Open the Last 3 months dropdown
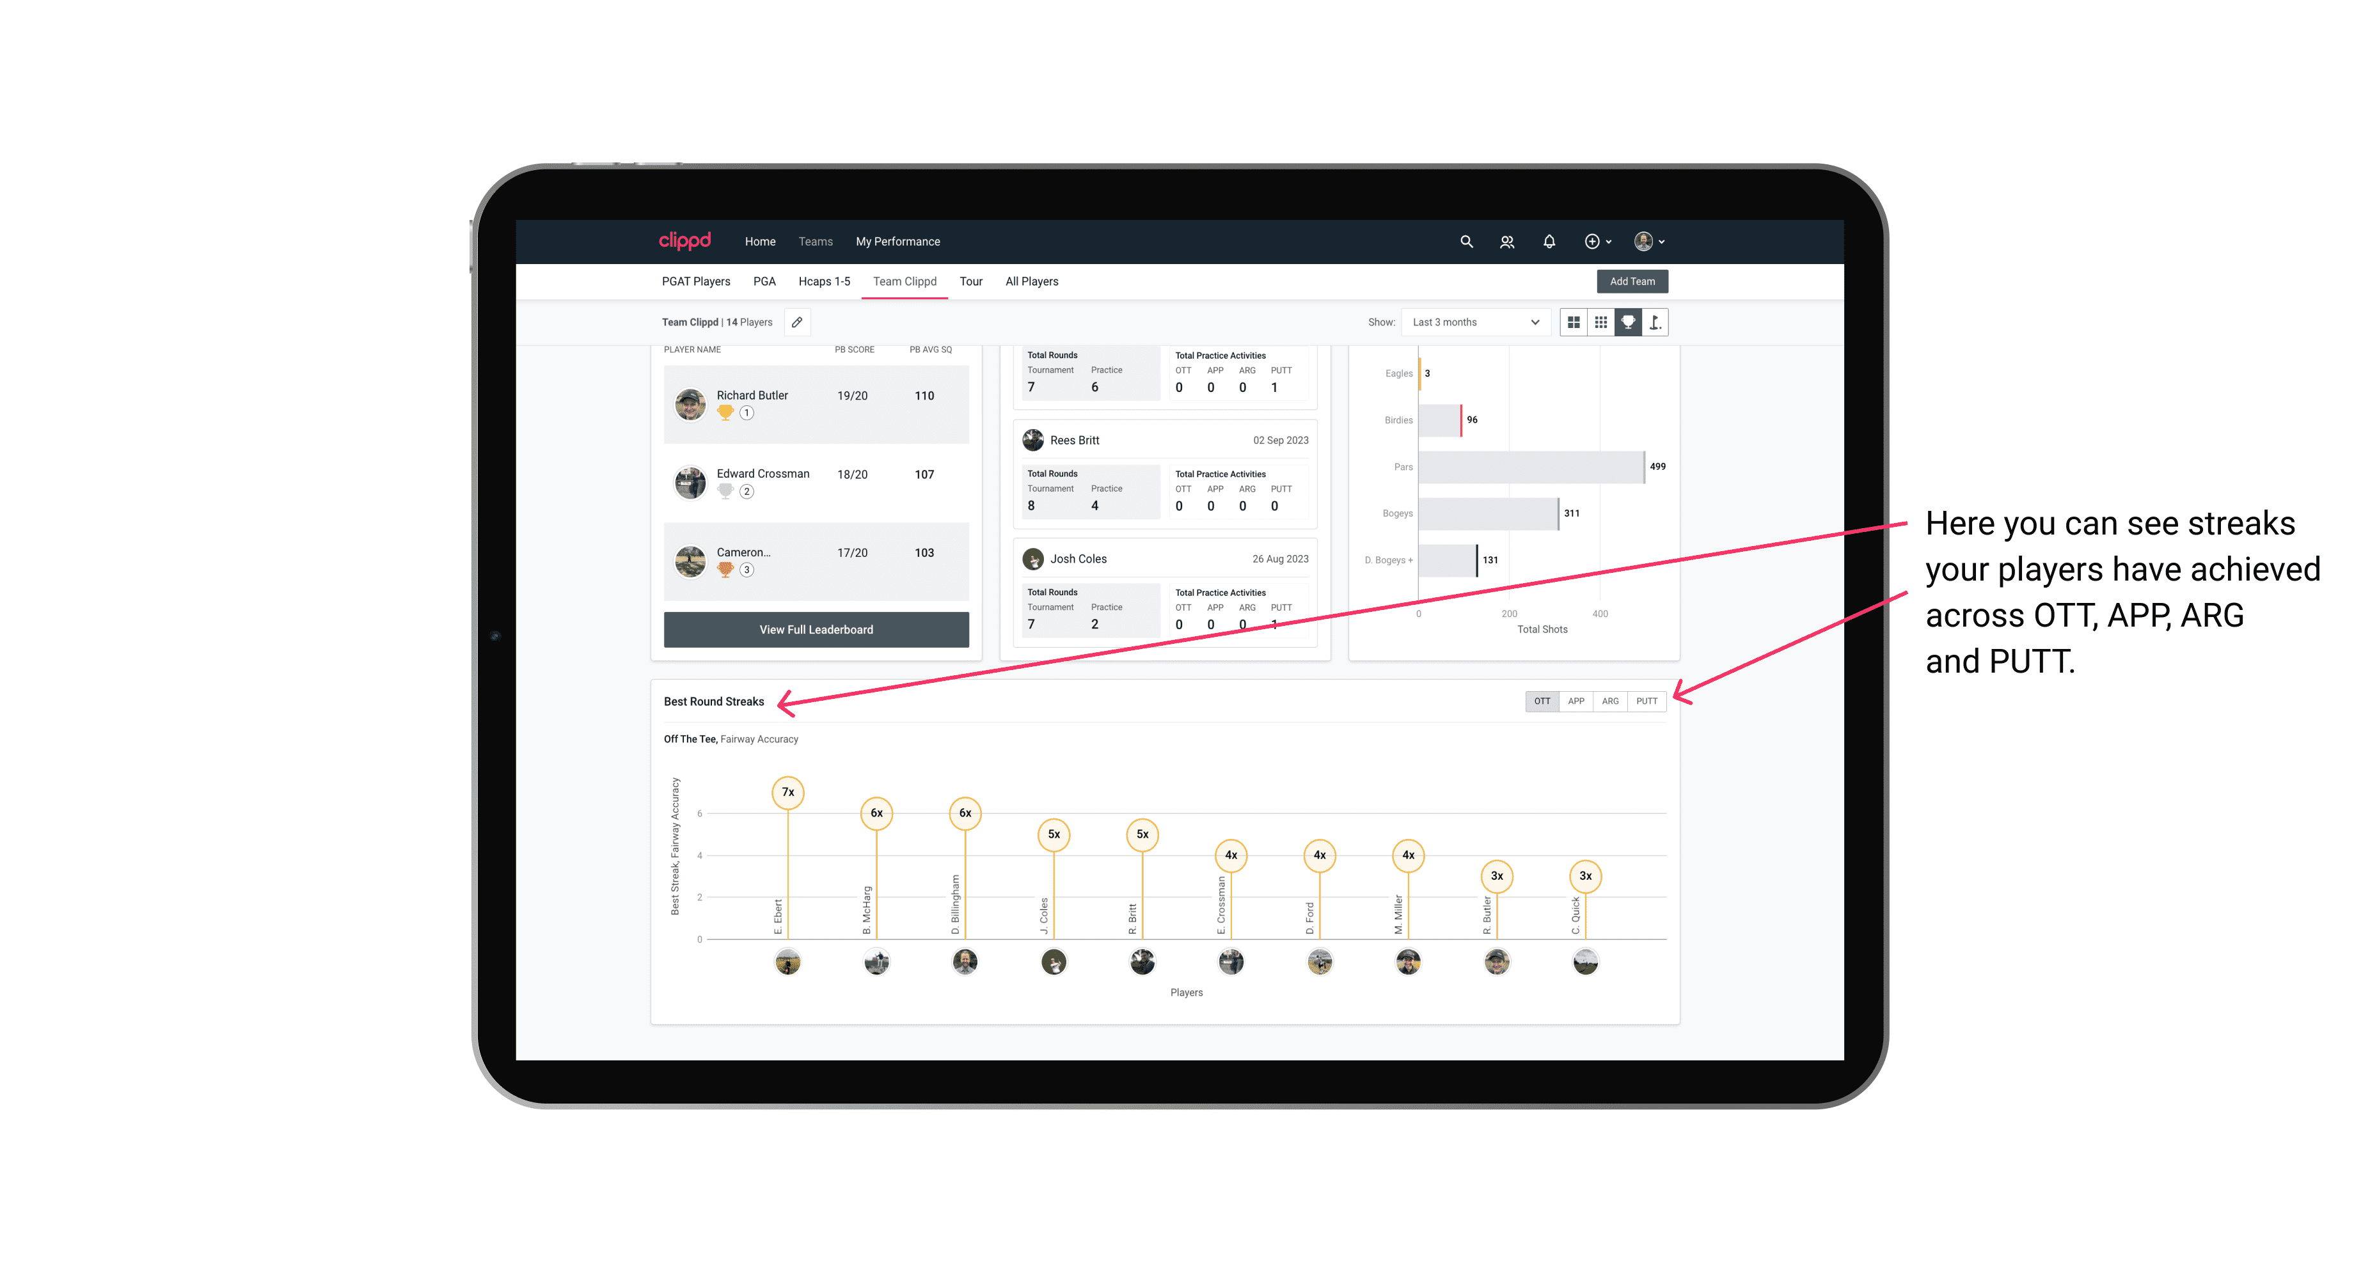The height and width of the screenshot is (1266, 2354). coord(1473,323)
